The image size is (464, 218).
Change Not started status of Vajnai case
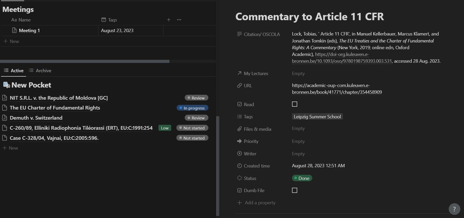pos(193,138)
